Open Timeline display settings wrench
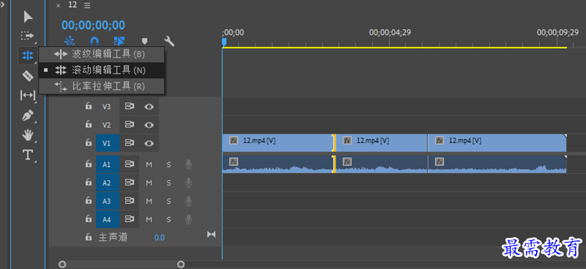The image size is (586, 269). tap(169, 41)
